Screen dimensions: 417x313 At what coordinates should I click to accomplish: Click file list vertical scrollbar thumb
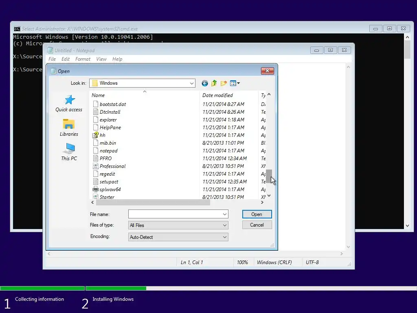(x=269, y=176)
